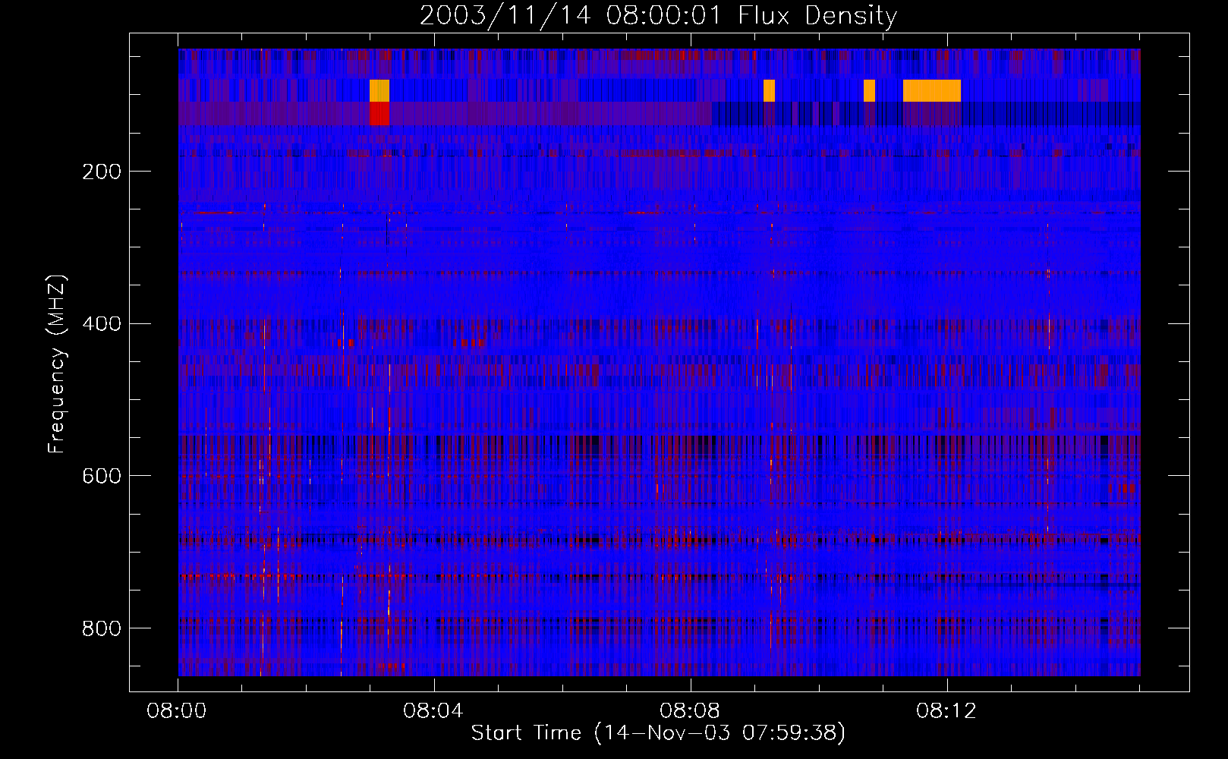The image size is (1228, 759).
Task: Click the 08:04 time tick label
Action: (x=433, y=711)
